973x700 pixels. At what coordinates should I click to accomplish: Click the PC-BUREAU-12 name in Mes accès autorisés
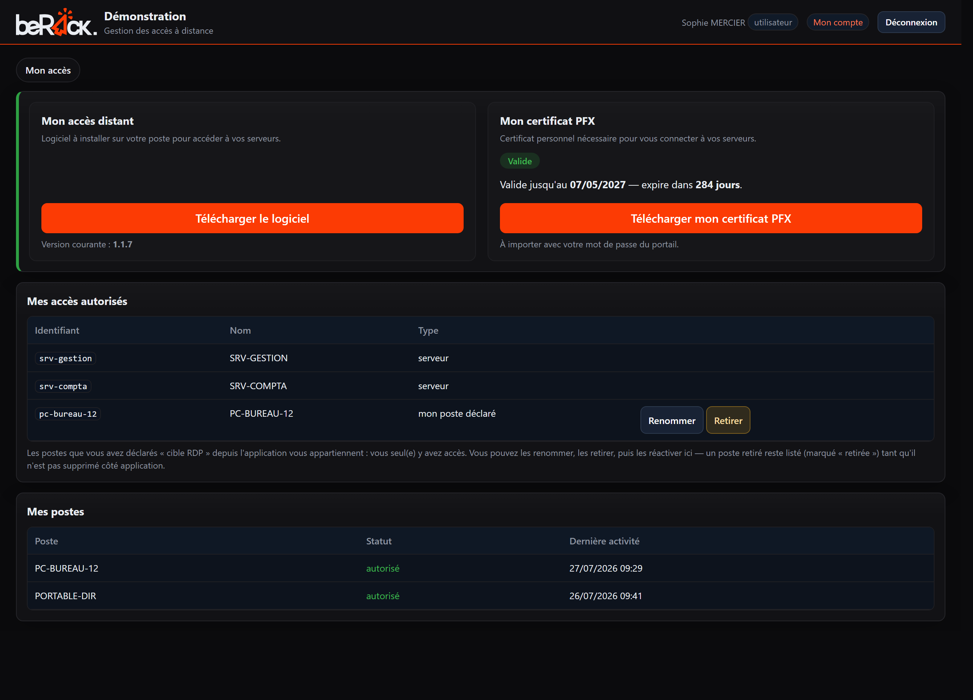261,413
